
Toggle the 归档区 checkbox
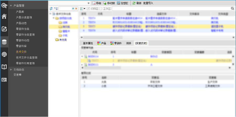[88, 9]
